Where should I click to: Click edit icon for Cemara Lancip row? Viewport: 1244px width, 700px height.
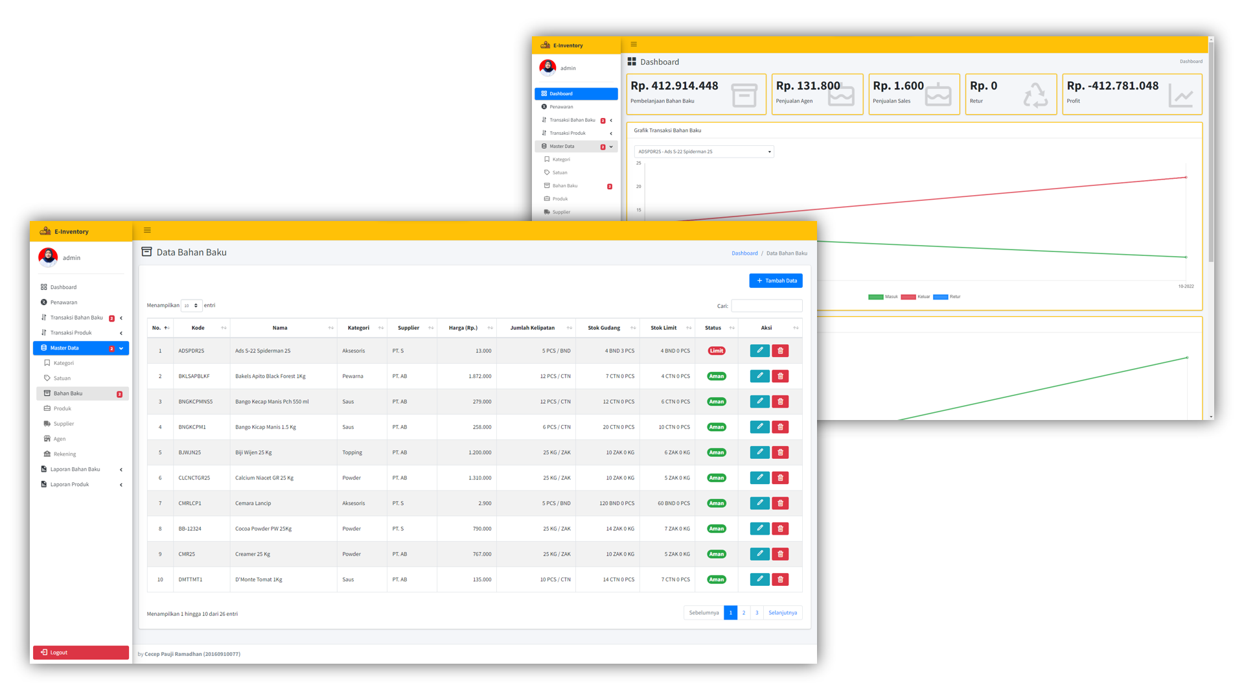[759, 503]
